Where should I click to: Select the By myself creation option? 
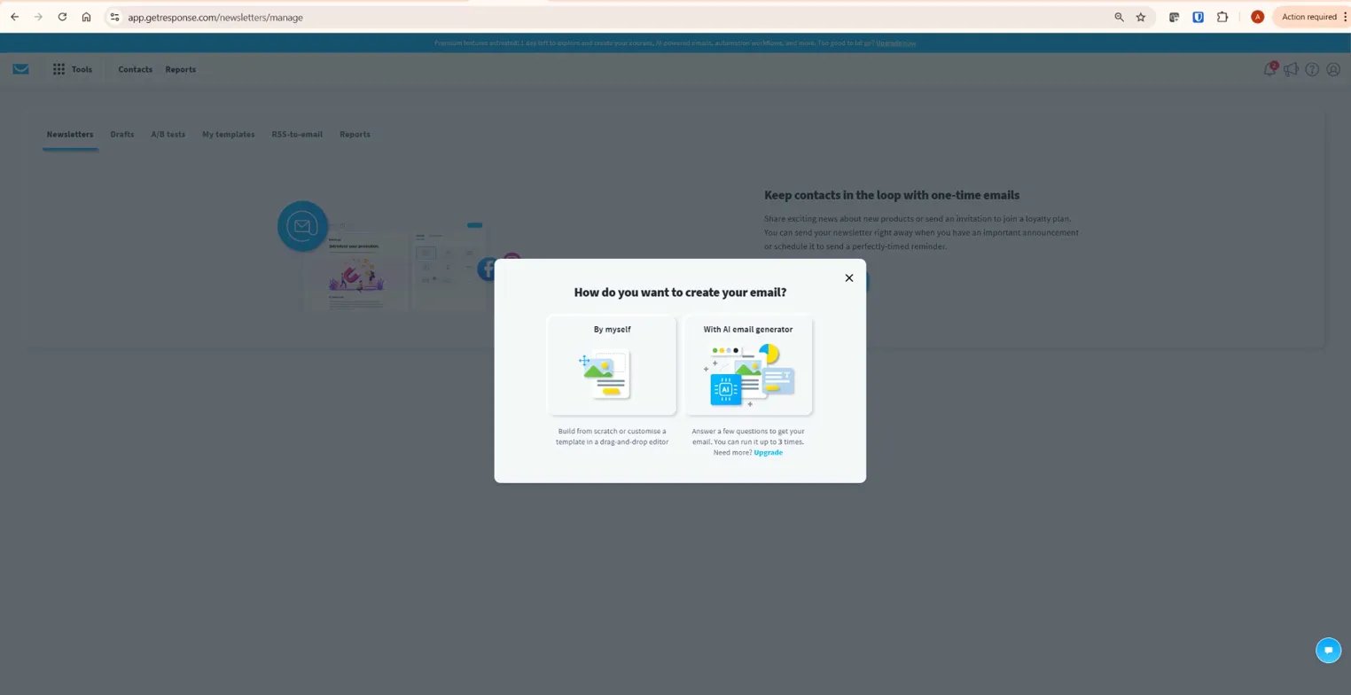612,366
